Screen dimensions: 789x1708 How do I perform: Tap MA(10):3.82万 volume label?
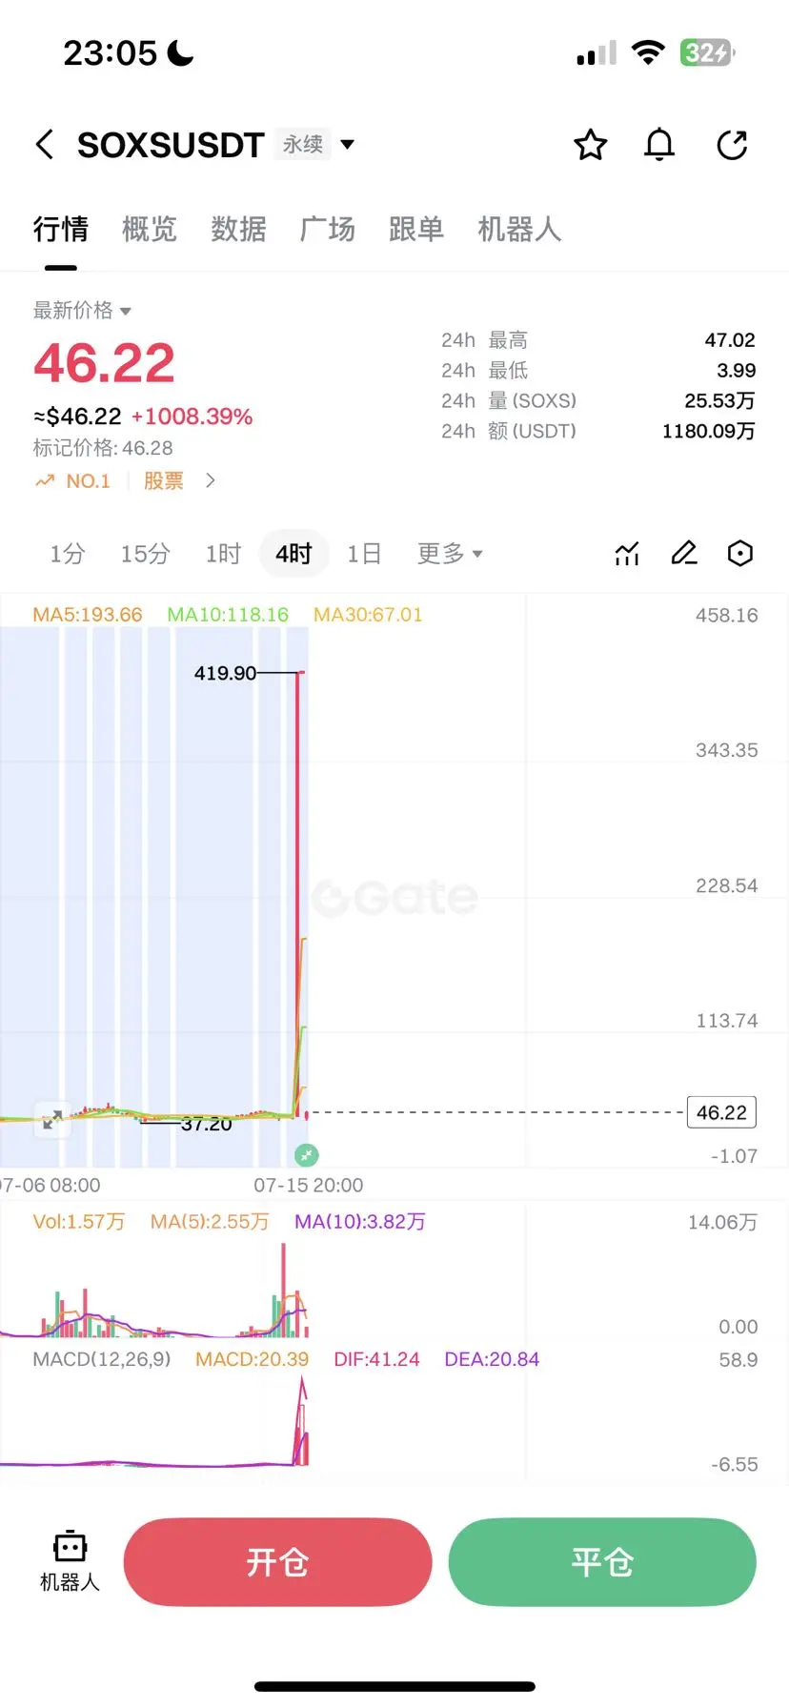[x=360, y=1222]
